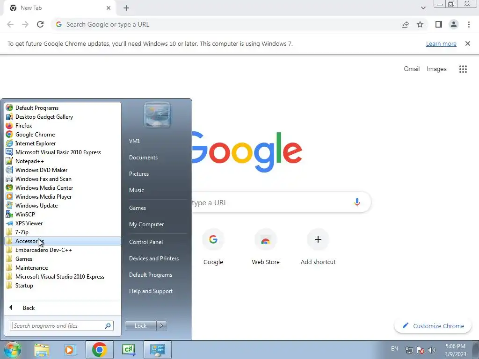Open Gmail link
The width and height of the screenshot is (479, 359).
412,69
